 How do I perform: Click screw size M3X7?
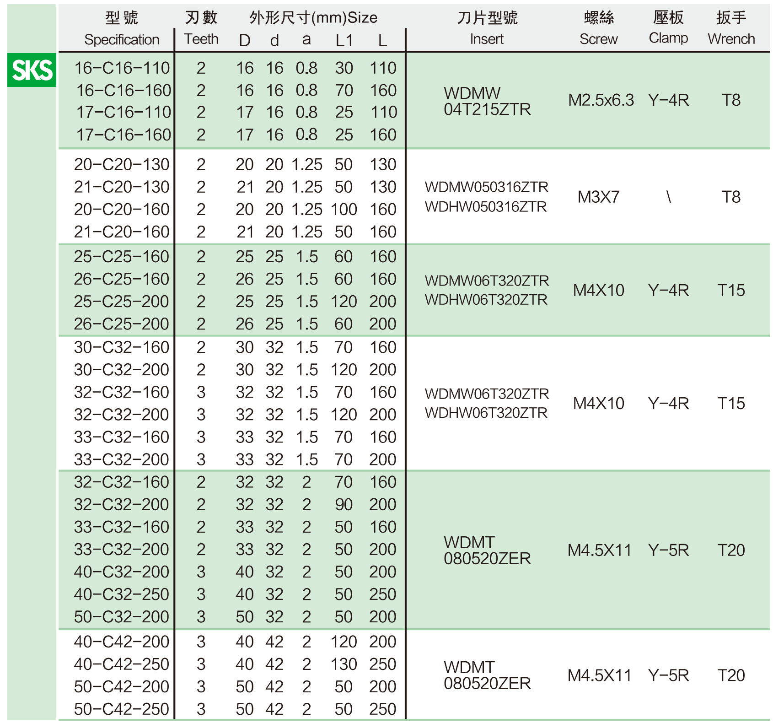click(x=598, y=197)
